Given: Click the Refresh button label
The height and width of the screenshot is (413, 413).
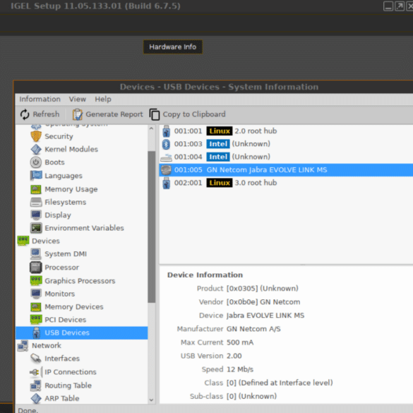Looking at the screenshot, I should pyautogui.click(x=46, y=114).
